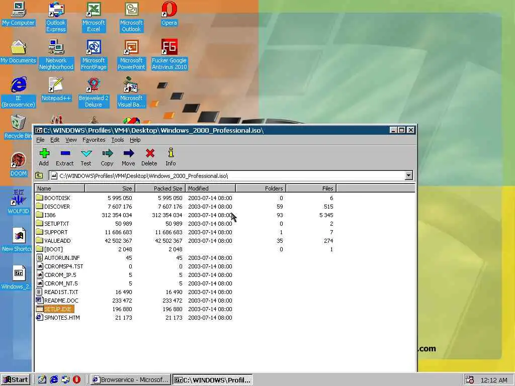
Task: Select the DISCOVER folder row
Action: pos(185,207)
